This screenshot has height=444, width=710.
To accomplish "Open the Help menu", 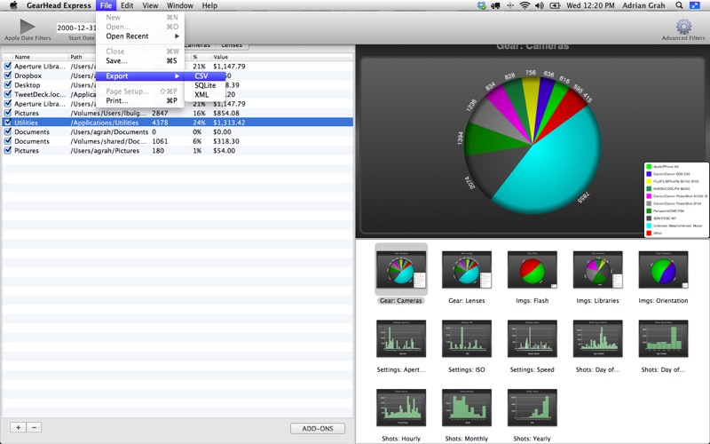I will click(209, 5).
